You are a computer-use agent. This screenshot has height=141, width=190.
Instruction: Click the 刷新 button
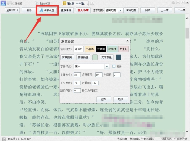point(29,10)
